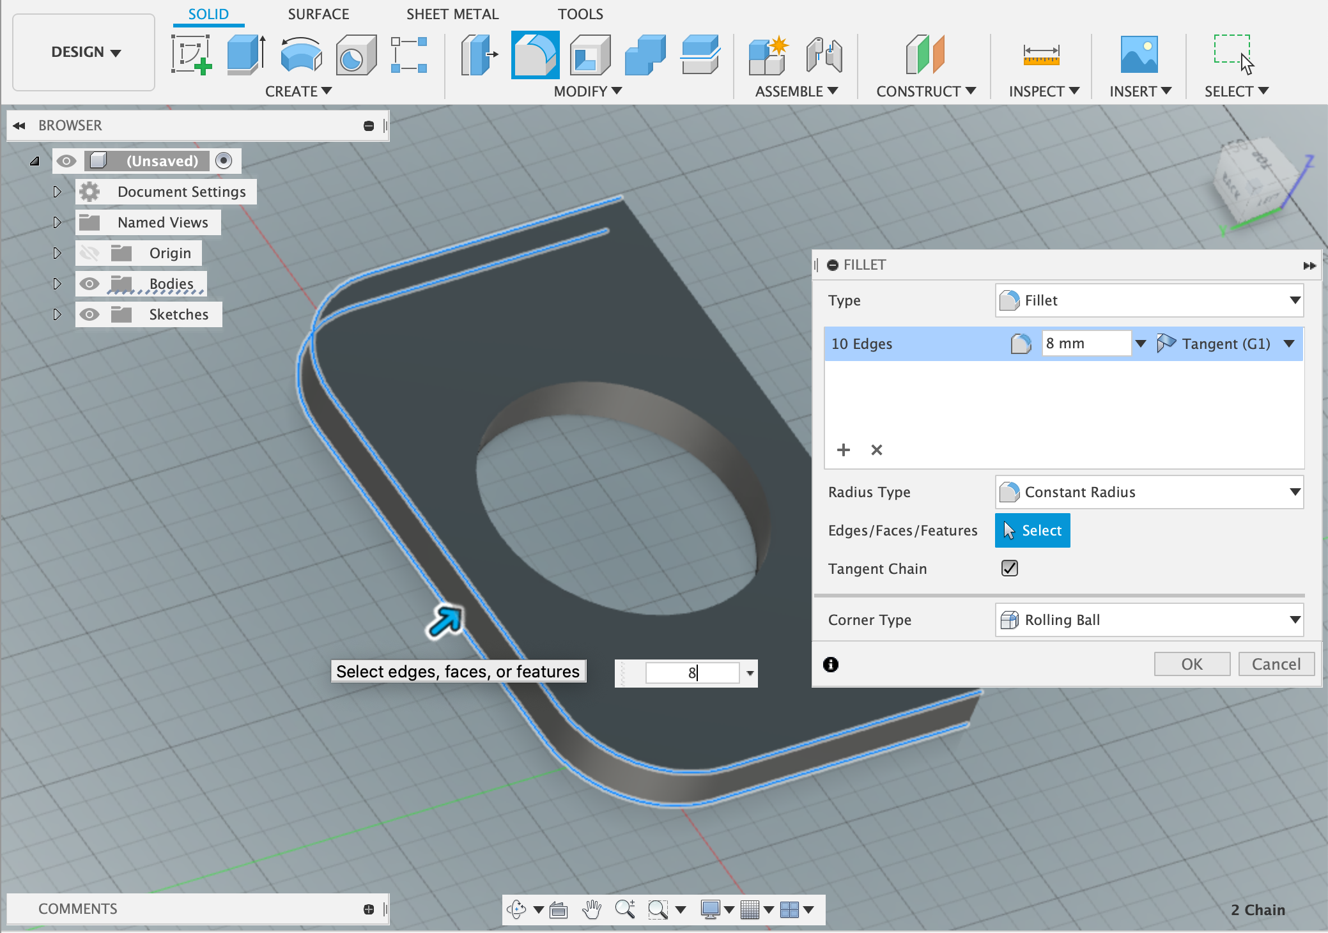Show the Origin folder via the eye icon
Viewport: 1328px width, 933px height.
pos(89,253)
